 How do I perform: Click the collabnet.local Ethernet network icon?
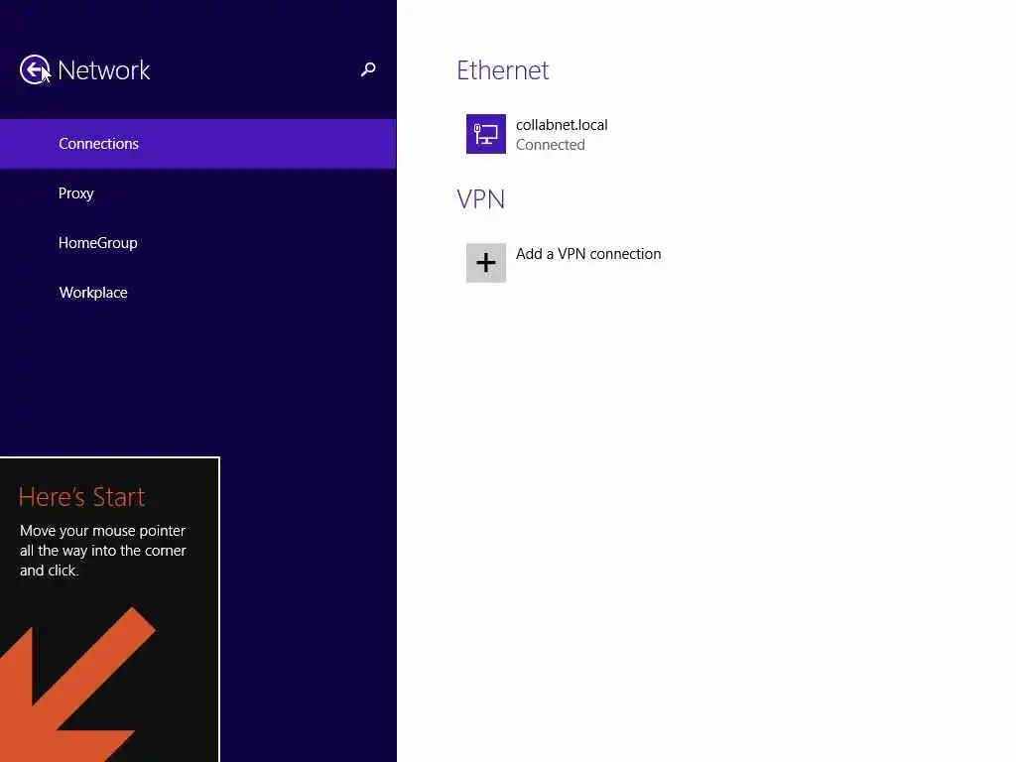(486, 134)
